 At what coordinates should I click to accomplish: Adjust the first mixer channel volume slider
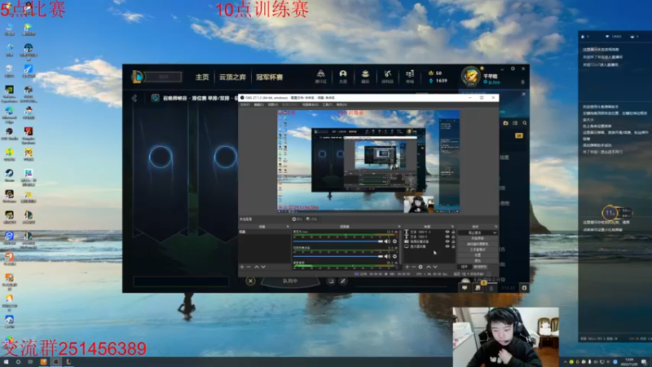click(x=338, y=241)
